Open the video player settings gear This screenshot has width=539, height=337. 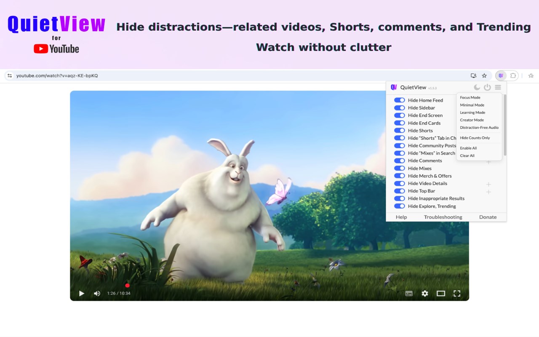(x=425, y=294)
